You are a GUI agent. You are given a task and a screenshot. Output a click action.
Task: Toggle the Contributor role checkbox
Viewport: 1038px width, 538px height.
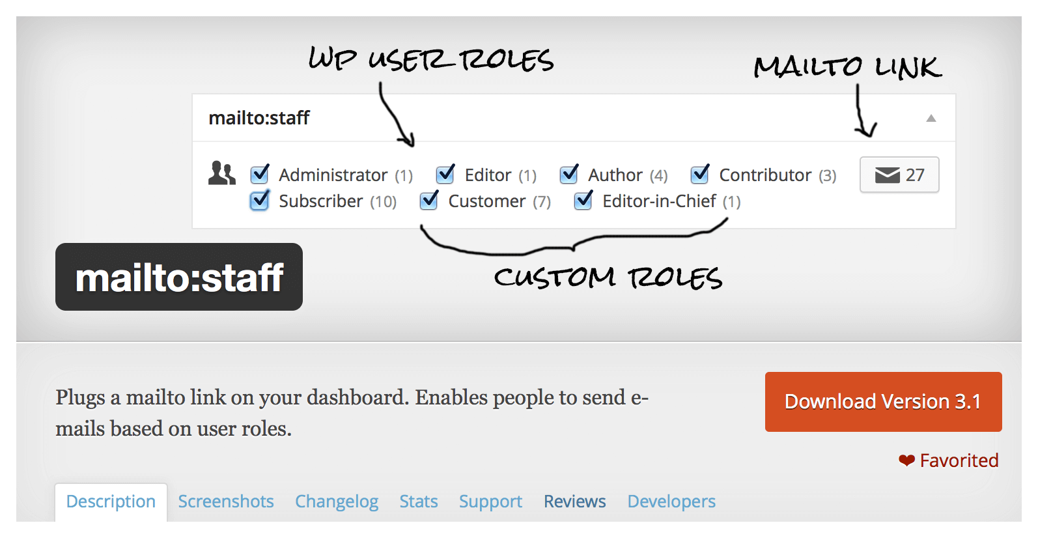[x=700, y=174]
